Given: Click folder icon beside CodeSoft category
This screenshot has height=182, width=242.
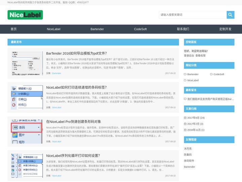Looking at the screenshot, I should pyautogui.click(x=211, y=74).
